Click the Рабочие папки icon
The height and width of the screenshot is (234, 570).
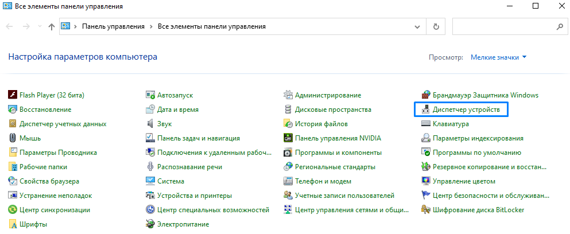coord(13,167)
